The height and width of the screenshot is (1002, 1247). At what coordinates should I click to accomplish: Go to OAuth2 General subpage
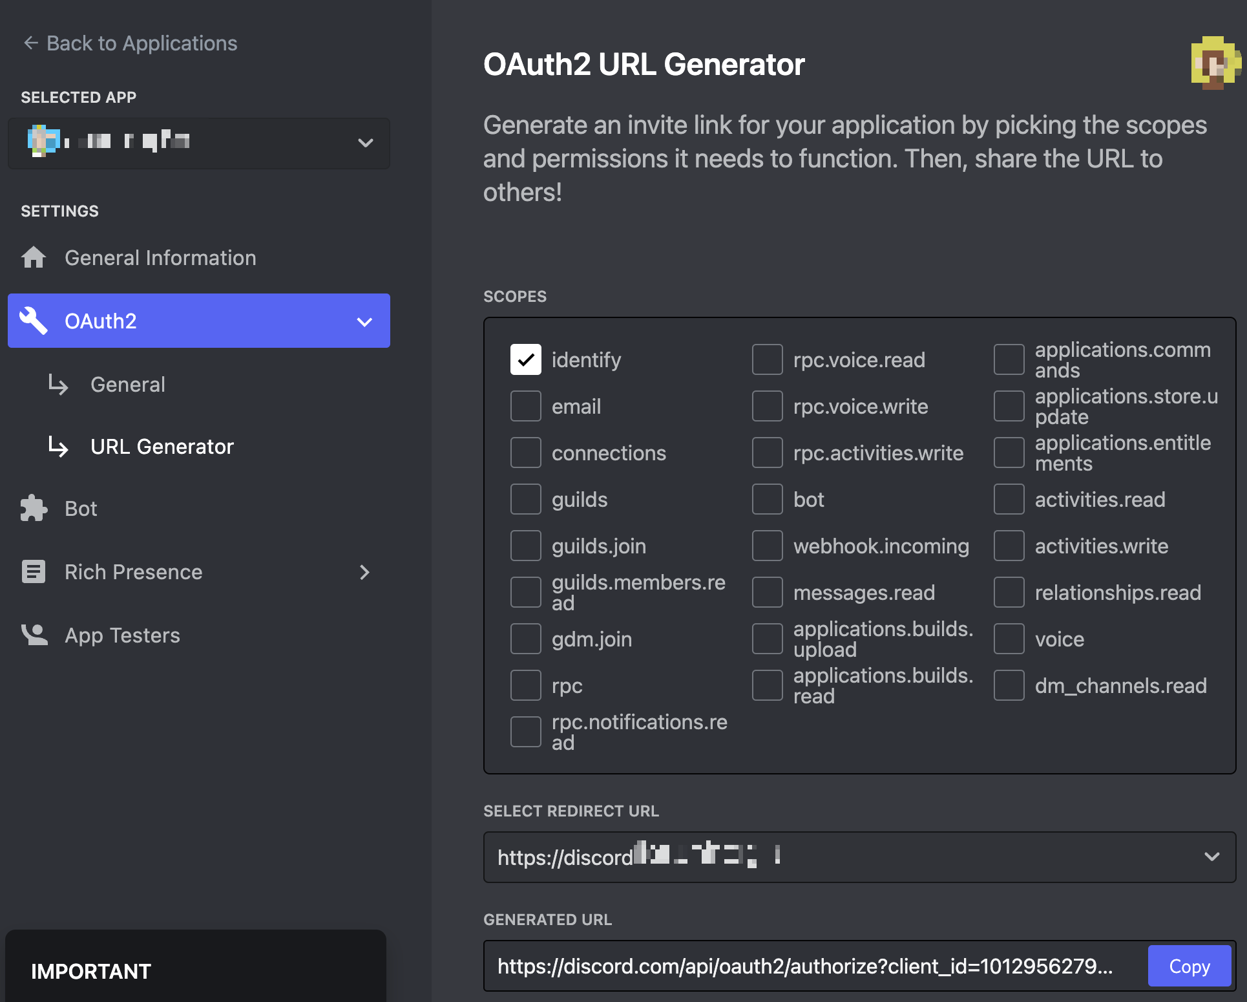(x=128, y=385)
